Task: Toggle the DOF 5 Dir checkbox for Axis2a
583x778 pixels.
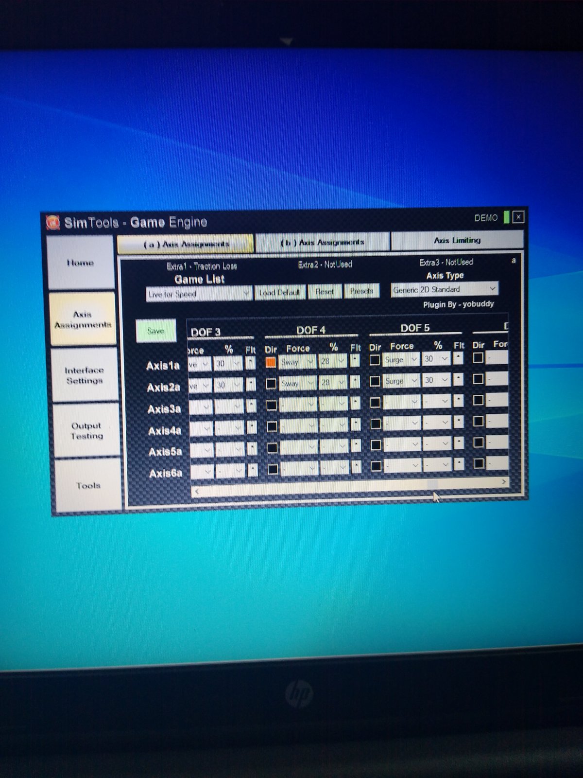Action: pos(375,381)
